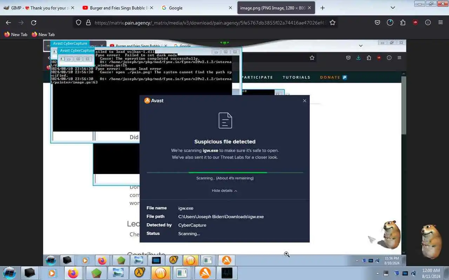The height and width of the screenshot is (280, 449).
Task: Click the Firefox forward arrow
Action: point(21,22)
